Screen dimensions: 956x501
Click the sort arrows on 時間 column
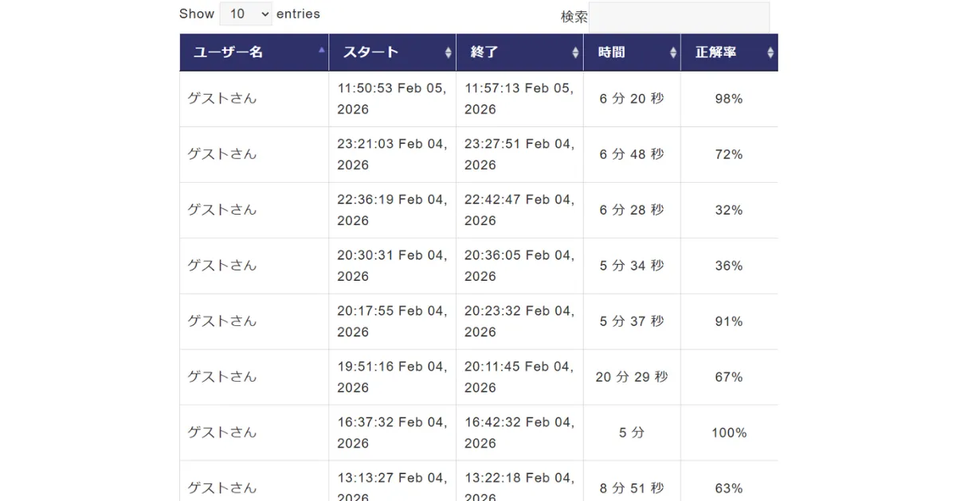(673, 52)
